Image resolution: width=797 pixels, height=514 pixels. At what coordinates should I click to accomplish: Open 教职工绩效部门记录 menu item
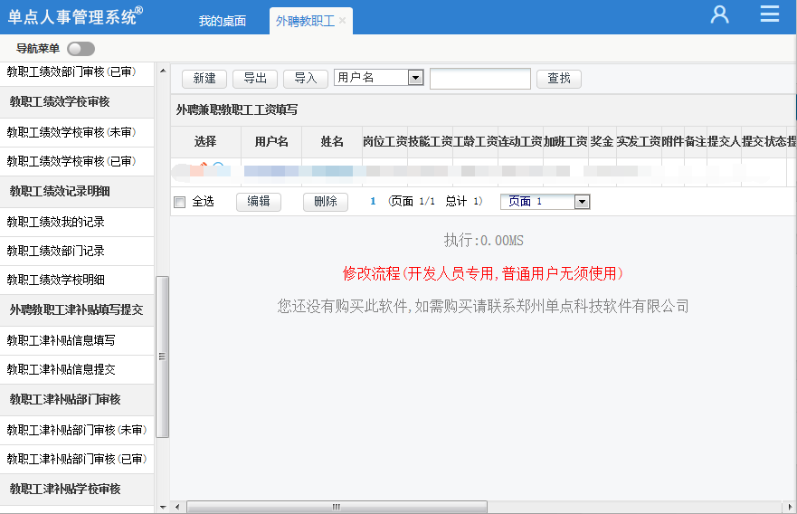tap(77, 251)
